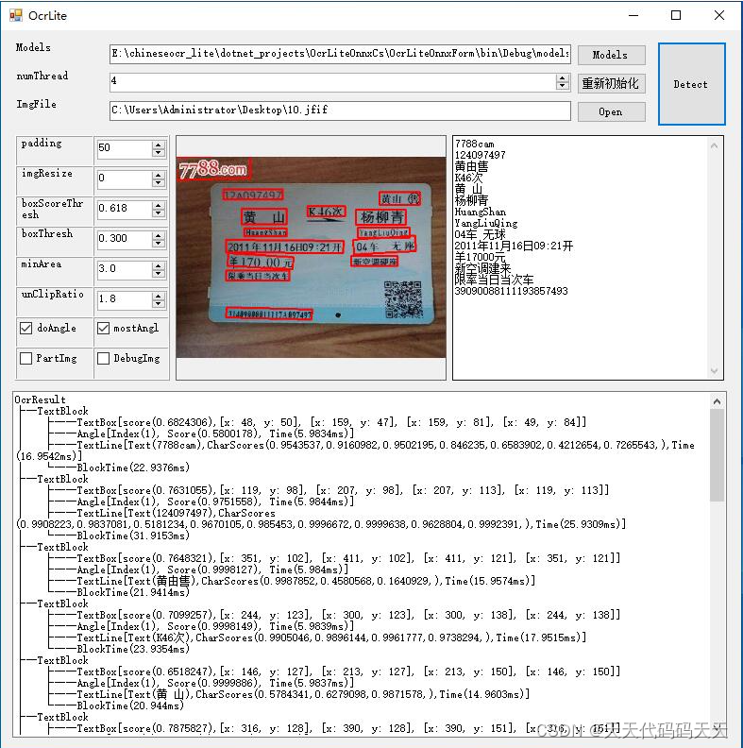Enable the PartImg checkbox

pos(26,358)
